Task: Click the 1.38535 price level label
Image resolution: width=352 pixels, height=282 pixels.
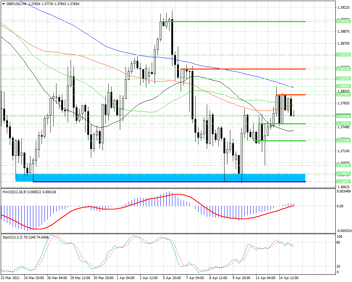Action: (x=343, y=55)
